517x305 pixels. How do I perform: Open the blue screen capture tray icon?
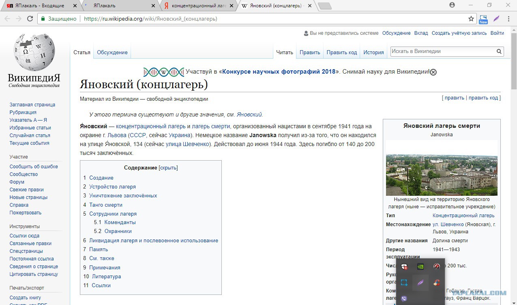404,283
